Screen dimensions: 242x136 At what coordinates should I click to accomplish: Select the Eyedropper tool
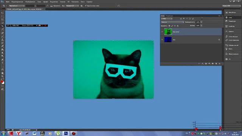2,29
